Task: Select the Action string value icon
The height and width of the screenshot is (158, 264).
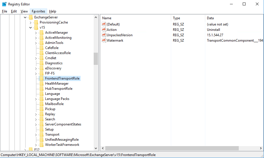Action: (104, 29)
